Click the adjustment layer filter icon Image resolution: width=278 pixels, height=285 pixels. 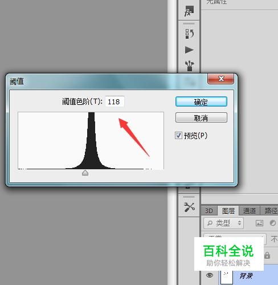pyautogui.click(x=273, y=223)
